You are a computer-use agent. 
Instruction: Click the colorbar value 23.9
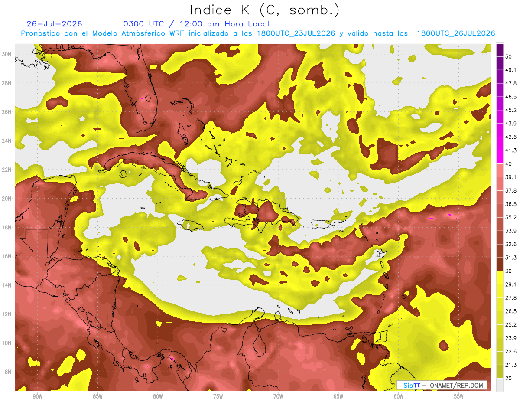[511, 338]
